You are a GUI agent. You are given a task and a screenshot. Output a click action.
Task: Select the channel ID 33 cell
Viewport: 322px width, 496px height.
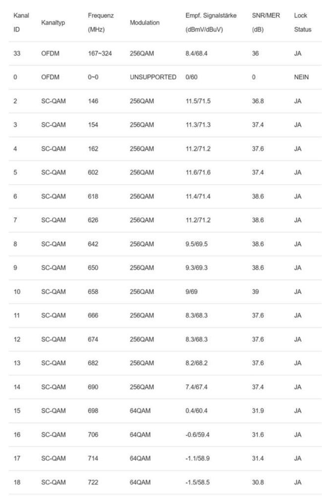click(16, 54)
